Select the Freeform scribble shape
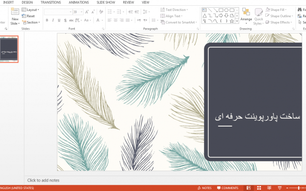Screen dimensions: 306x191 pyautogui.click(x=204, y=21)
